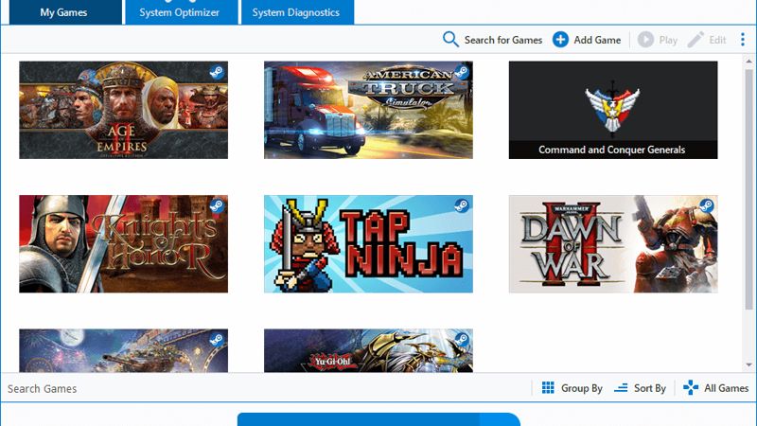This screenshot has width=757, height=426.
Task: Click the Search for Games magnifier icon
Action: [x=450, y=40]
